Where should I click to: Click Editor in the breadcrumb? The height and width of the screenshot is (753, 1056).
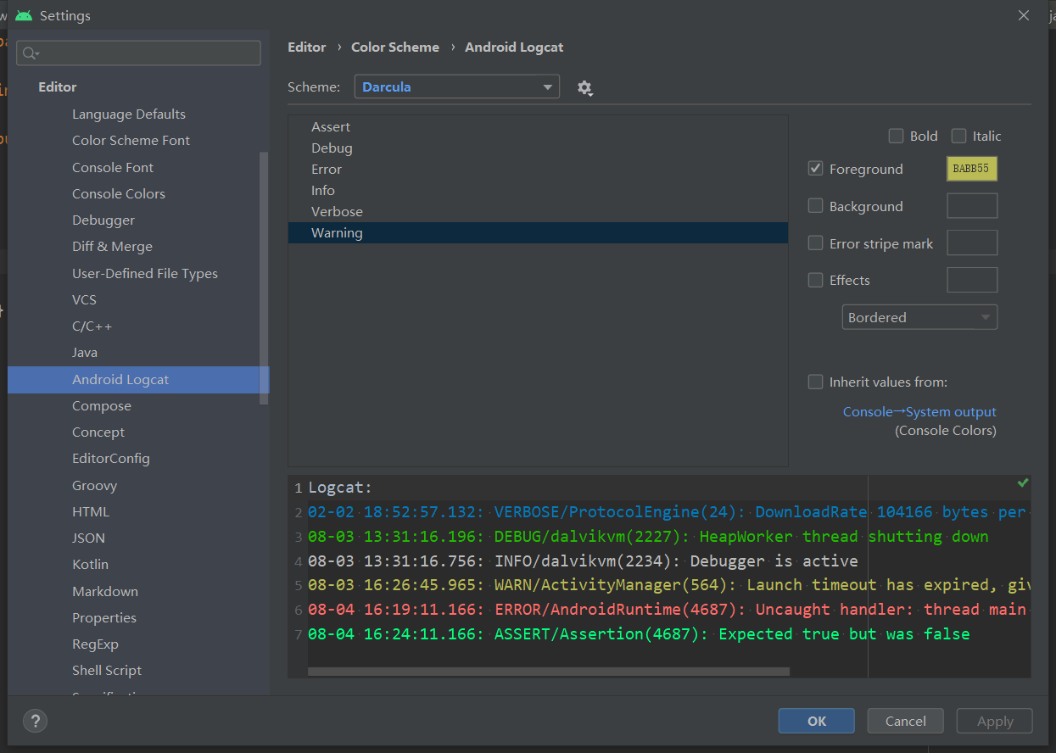tap(306, 47)
